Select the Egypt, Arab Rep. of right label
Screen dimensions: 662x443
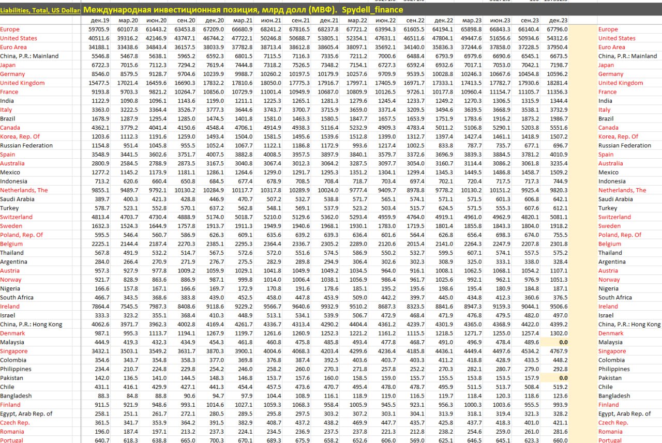[625, 414]
